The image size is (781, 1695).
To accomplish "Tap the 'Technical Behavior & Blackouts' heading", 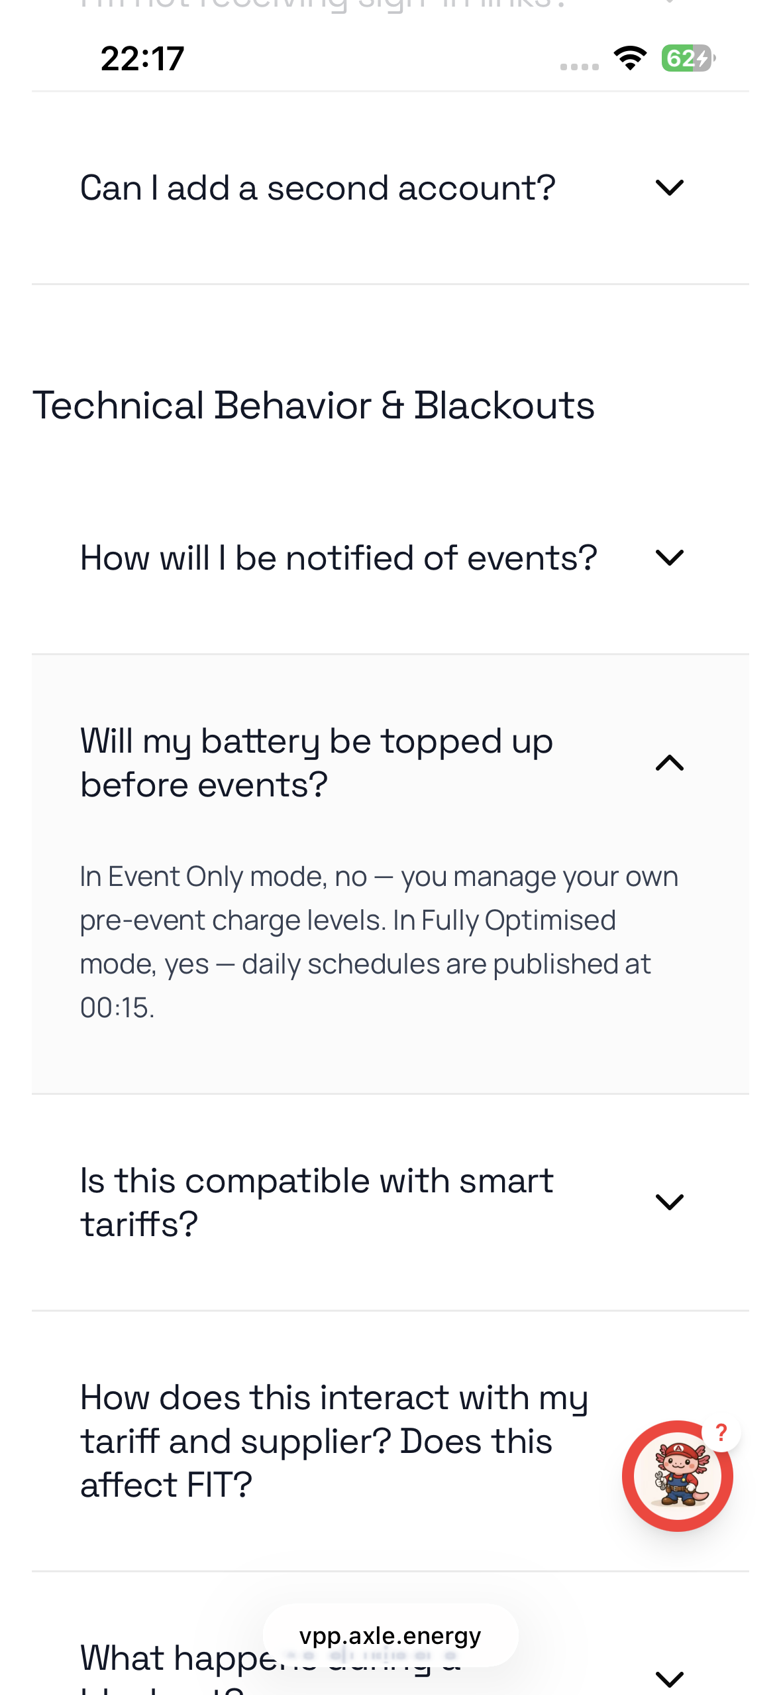I will click(x=313, y=405).
